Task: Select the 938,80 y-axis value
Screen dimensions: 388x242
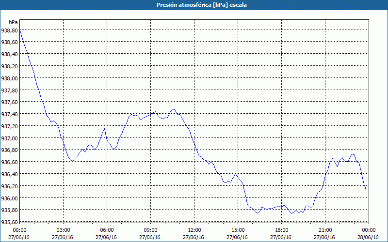Action: click(10, 30)
